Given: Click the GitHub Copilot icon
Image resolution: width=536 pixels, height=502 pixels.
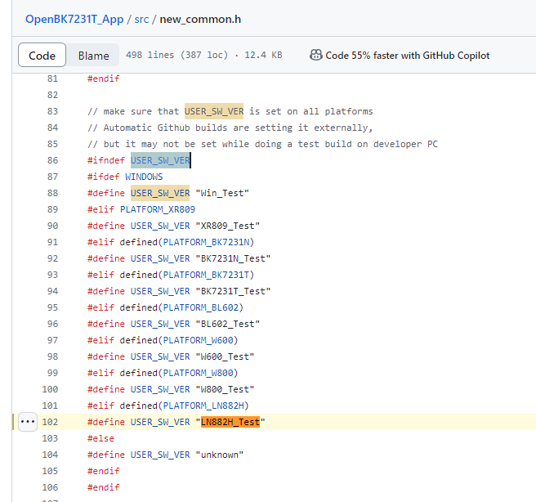Looking at the screenshot, I should (315, 56).
